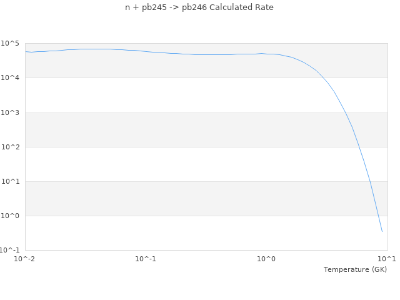400x300 pixels.
Task: Click the gray band between 10^0 and 10^1
Action: pyautogui.click(x=187, y=198)
